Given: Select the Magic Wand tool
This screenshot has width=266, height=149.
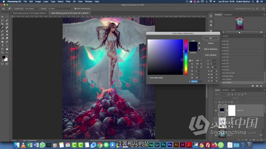Looking at the screenshot, I should [x=7, y=20].
